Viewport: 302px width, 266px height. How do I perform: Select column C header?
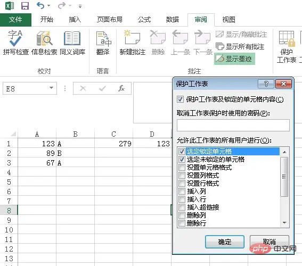tap(113, 134)
